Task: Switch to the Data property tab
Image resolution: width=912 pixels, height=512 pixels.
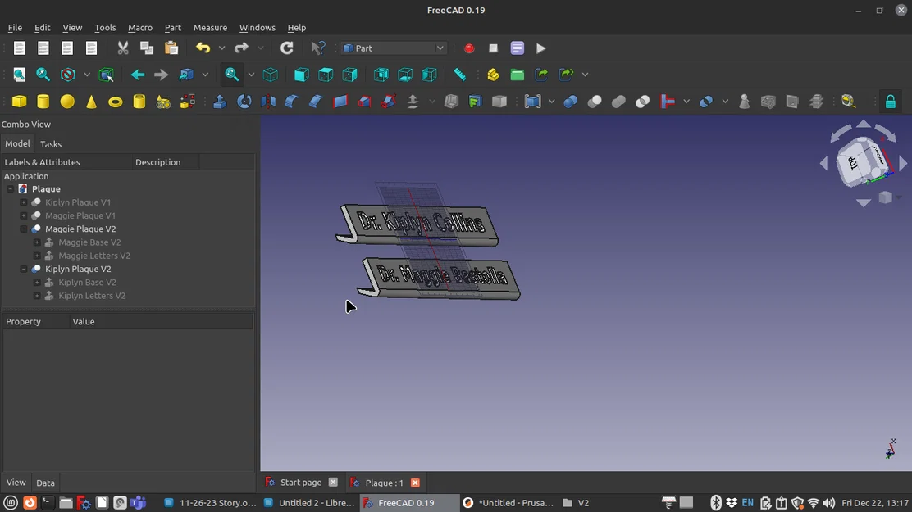Action: (45, 483)
